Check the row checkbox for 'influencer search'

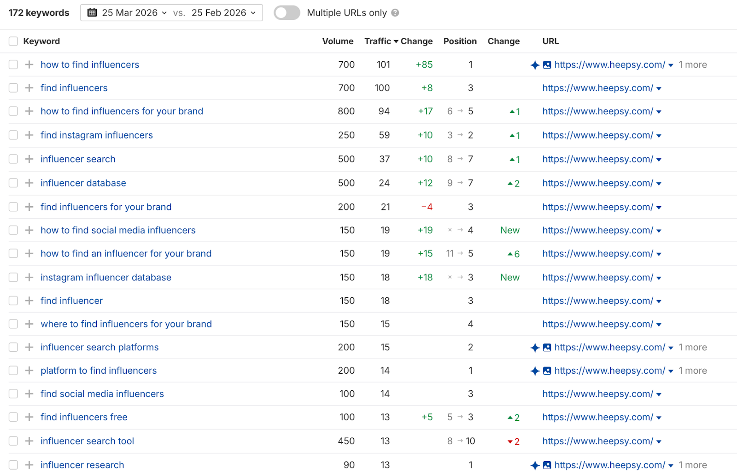coord(13,159)
